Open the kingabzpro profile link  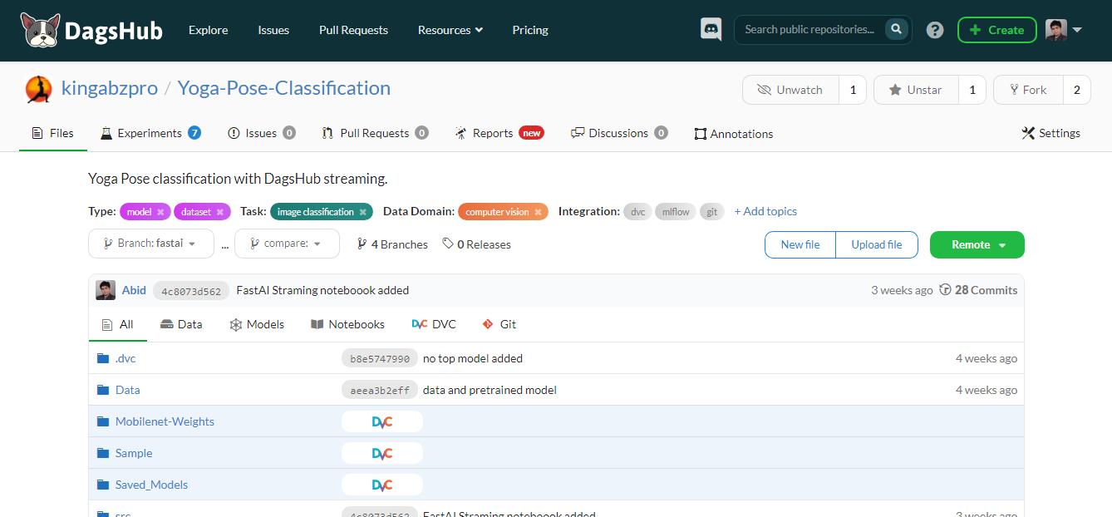(x=109, y=87)
